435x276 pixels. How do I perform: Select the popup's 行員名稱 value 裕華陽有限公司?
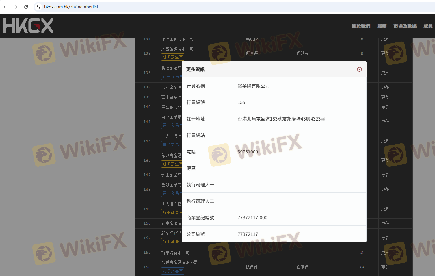[254, 86]
